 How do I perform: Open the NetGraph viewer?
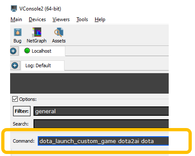click(36, 35)
